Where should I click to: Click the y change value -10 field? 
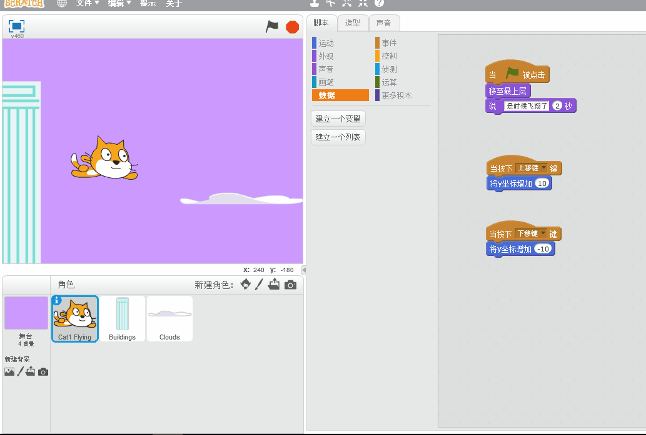pos(544,249)
